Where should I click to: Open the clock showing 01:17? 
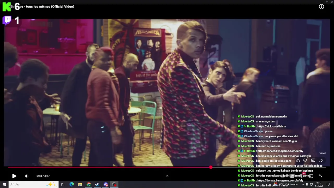(x=319, y=184)
